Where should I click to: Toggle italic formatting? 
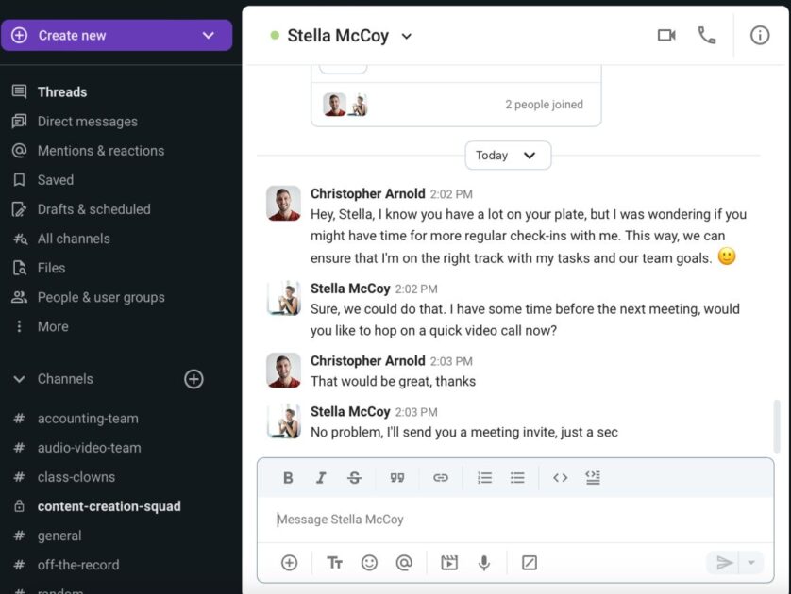[x=321, y=478]
